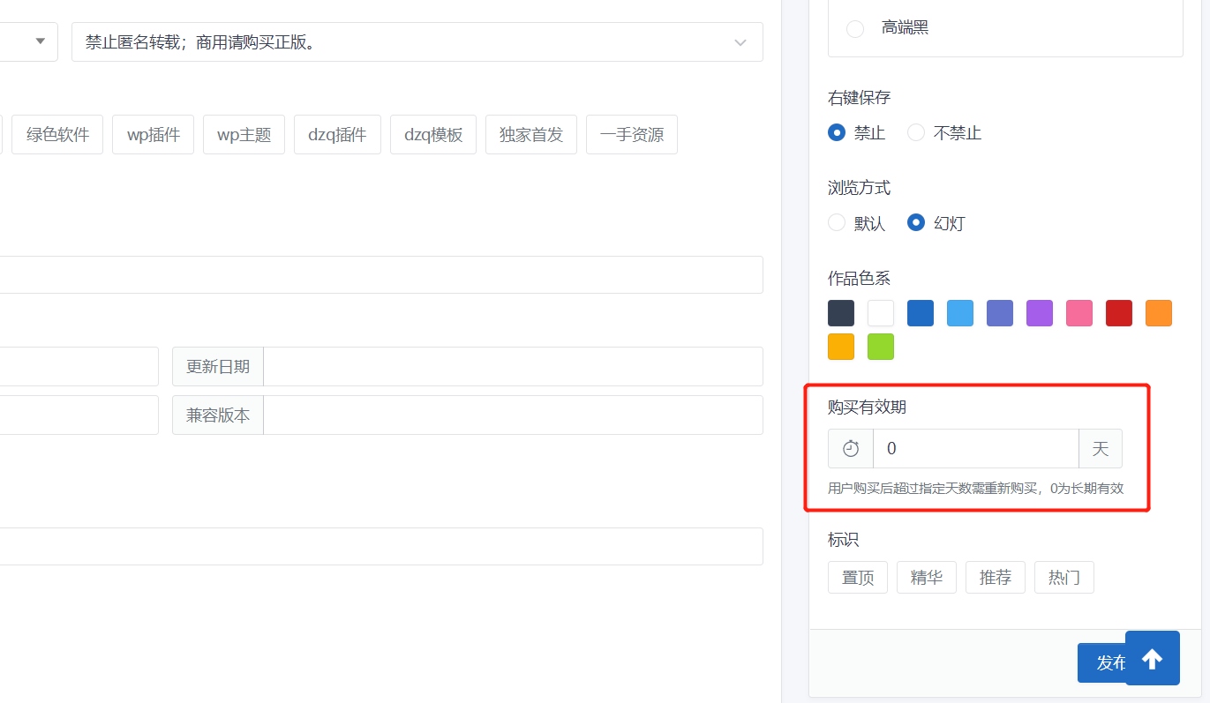Screen dimensions: 1210x703
Task: Choose 幻灯 browsing mode
Action: coord(916,223)
